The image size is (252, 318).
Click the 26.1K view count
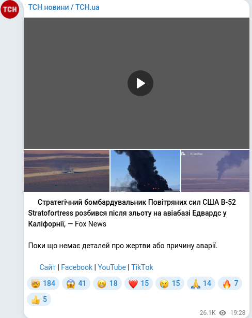click(x=208, y=313)
